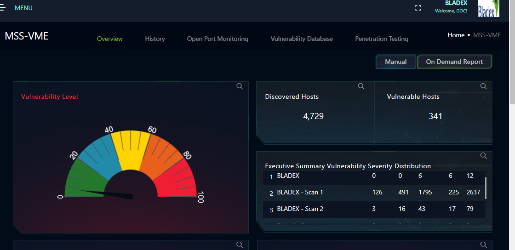Click the 491 cell in Scan 1
This screenshot has height=250, width=515.
pyautogui.click(x=403, y=192)
